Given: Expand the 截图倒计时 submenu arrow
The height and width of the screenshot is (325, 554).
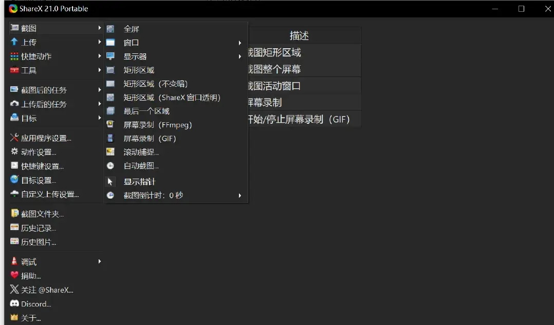Looking at the screenshot, I should click(x=240, y=196).
